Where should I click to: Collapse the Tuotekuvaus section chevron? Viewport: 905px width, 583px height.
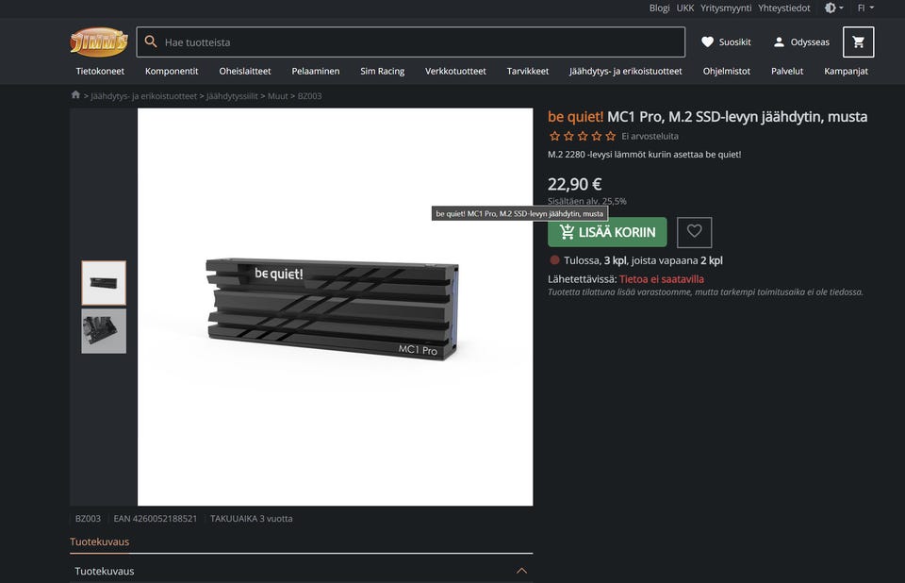click(x=521, y=571)
